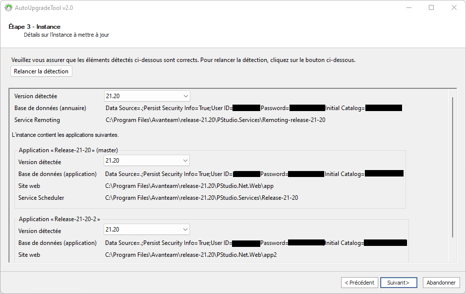This screenshot has width=466, height=294.
Task: Click the vertical scrollbar of the details panel
Action: 453,167
